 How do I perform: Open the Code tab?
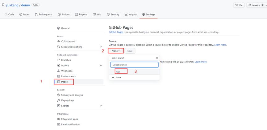click(9, 14)
